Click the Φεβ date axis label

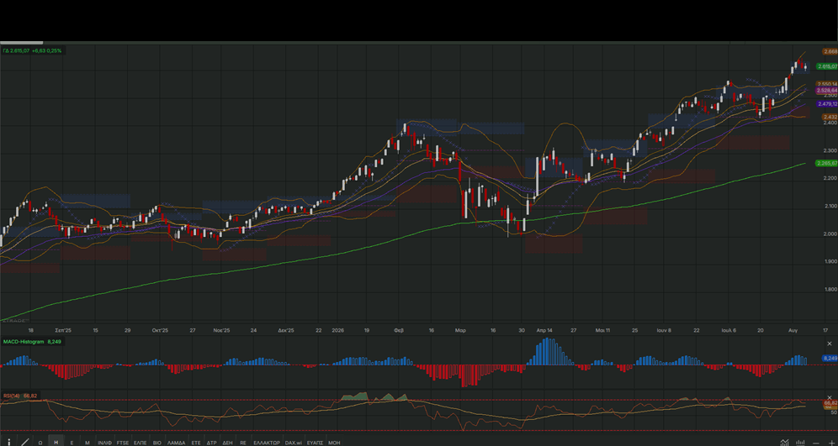(399, 330)
